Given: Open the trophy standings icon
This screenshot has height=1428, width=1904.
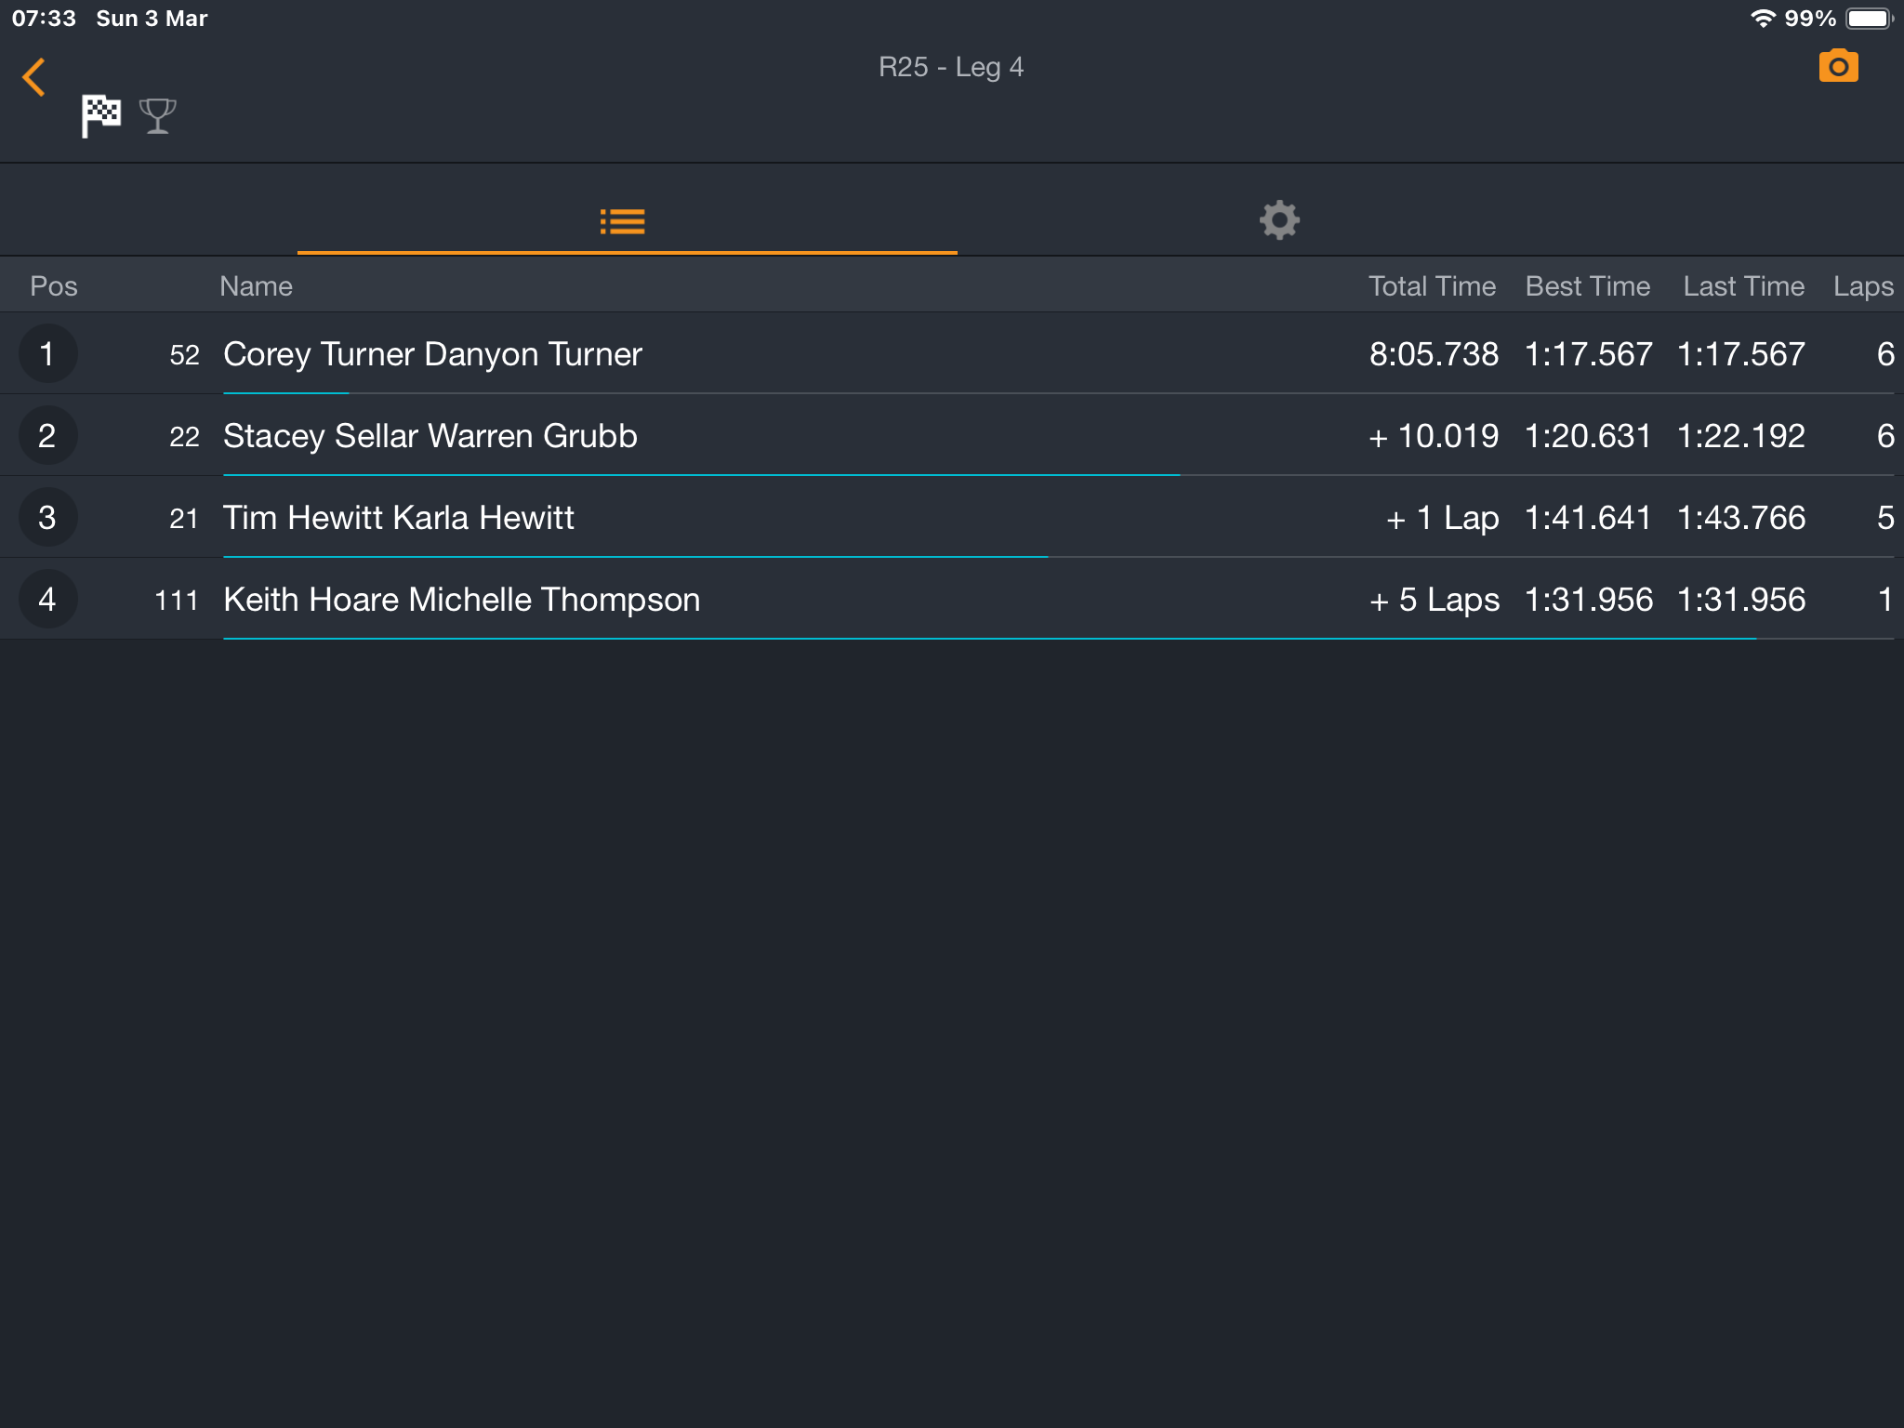Looking at the screenshot, I should click(158, 116).
